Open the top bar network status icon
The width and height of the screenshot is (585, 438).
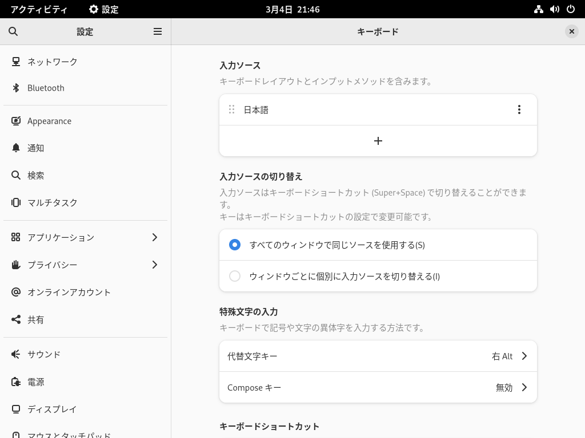pos(538,9)
